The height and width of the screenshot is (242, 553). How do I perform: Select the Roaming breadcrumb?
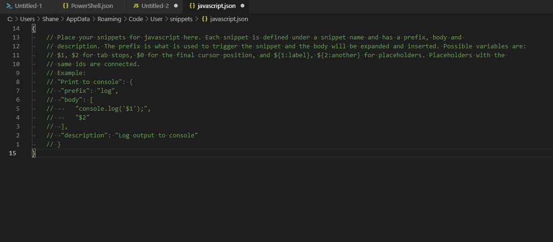pyautogui.click(x=109, y=19)
